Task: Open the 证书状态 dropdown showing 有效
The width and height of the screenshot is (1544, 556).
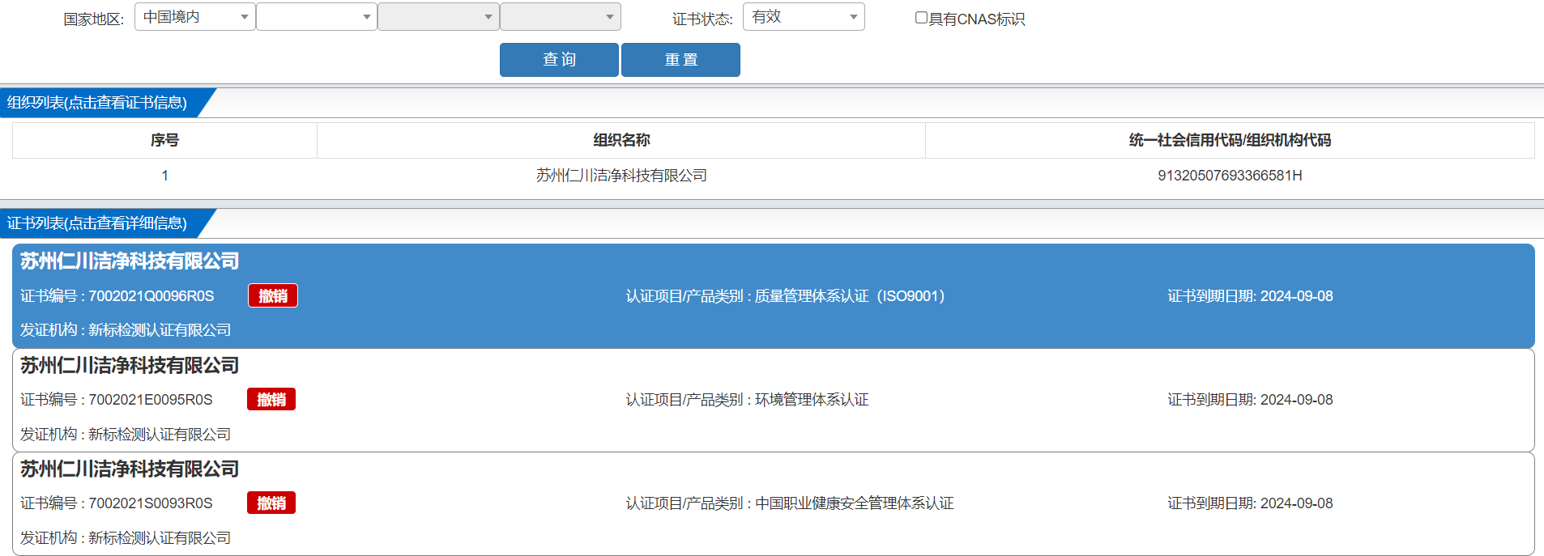Action: tap(804, 17)
